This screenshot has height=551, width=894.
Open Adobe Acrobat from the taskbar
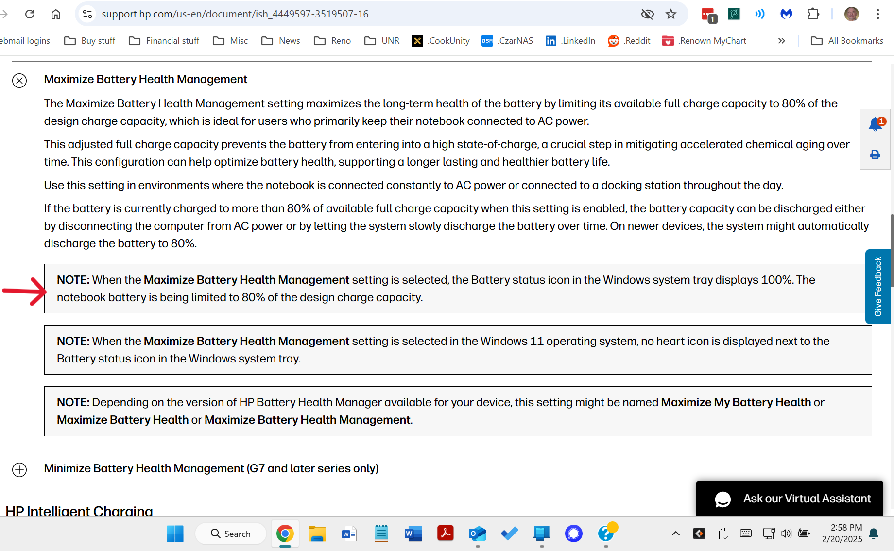pos(446,534)
